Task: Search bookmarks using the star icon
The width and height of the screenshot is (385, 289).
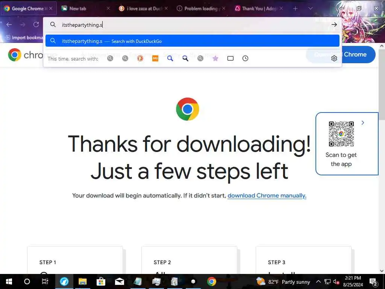Action: click(x=215, y=58)
